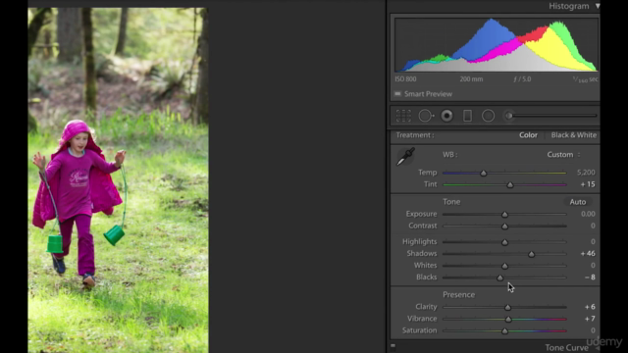The image size is (628, 353).
Task: Click the Blacks slider handle
Action: pos(499,277)
